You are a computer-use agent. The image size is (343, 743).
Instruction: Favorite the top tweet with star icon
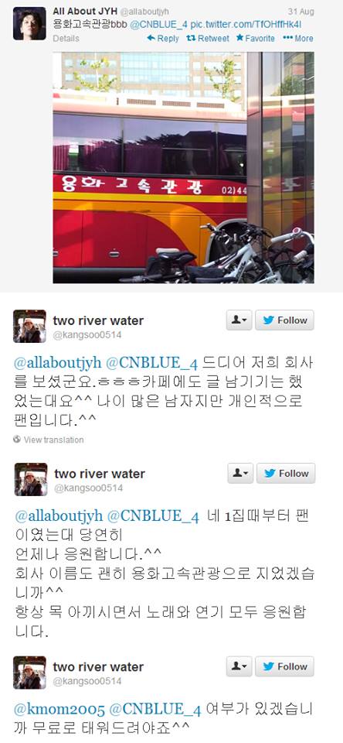point(255,39)
